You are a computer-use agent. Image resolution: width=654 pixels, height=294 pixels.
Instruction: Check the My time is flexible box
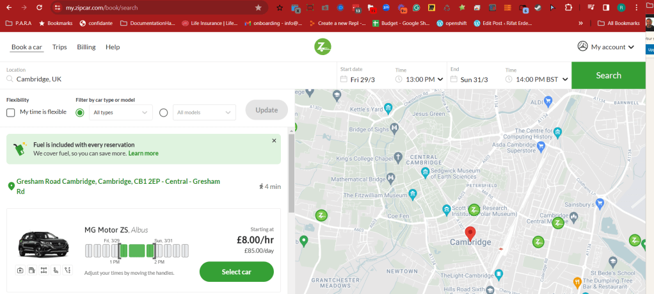(x=11, y=112)
